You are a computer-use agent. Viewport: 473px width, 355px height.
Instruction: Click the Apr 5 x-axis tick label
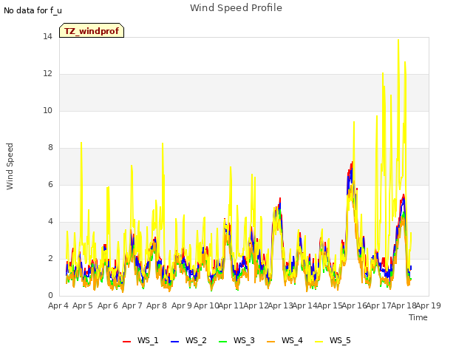[x=83, y=305]
